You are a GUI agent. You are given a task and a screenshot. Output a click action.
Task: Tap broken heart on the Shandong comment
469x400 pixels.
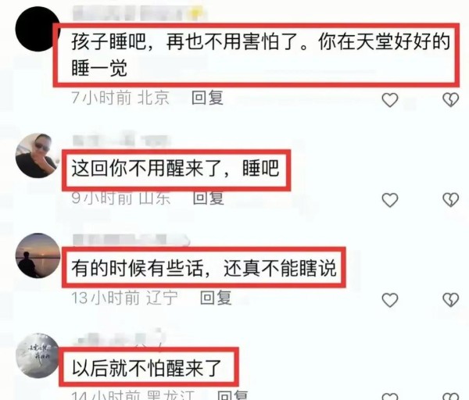450,200
